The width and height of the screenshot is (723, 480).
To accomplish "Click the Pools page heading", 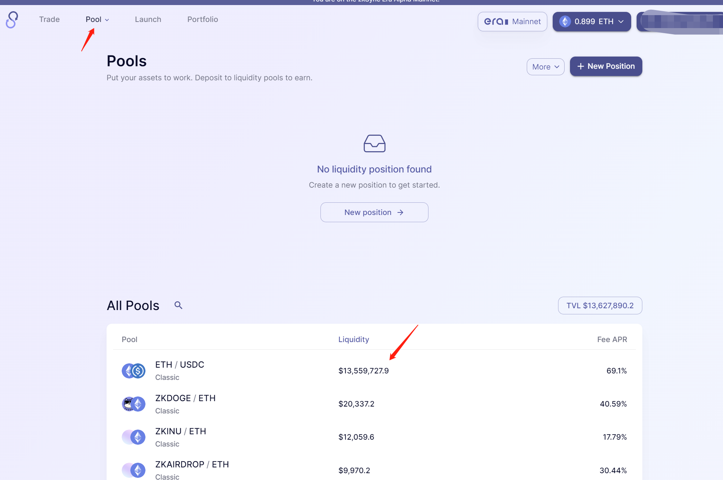I will coord(127,61).
